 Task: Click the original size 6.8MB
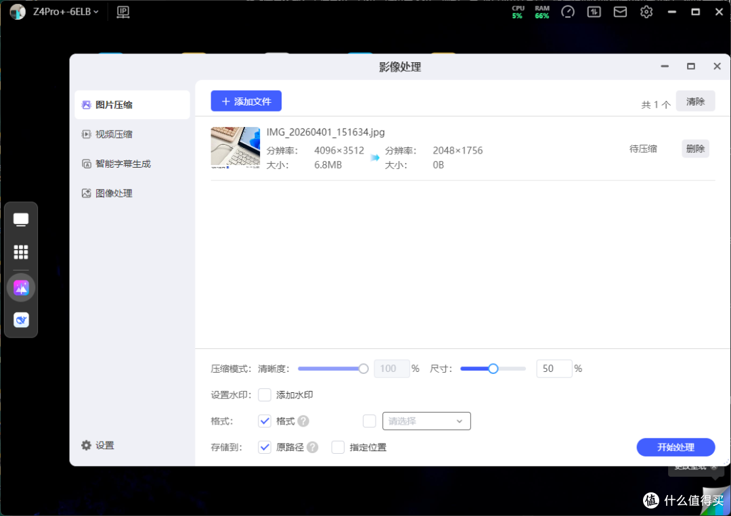pos(328,165)
